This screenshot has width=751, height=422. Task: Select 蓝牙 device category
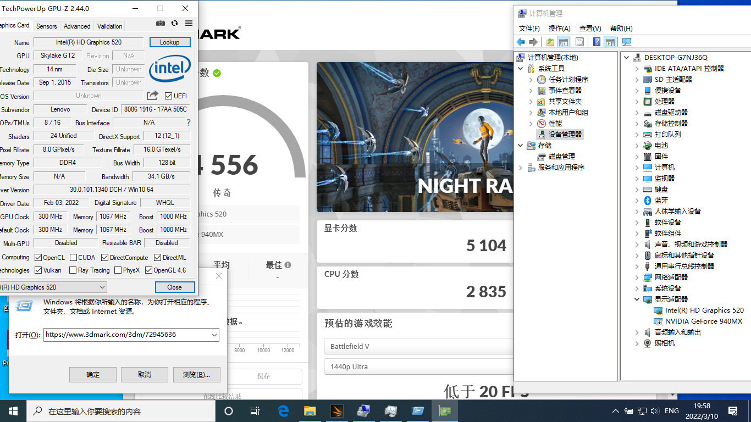[655, 201]
